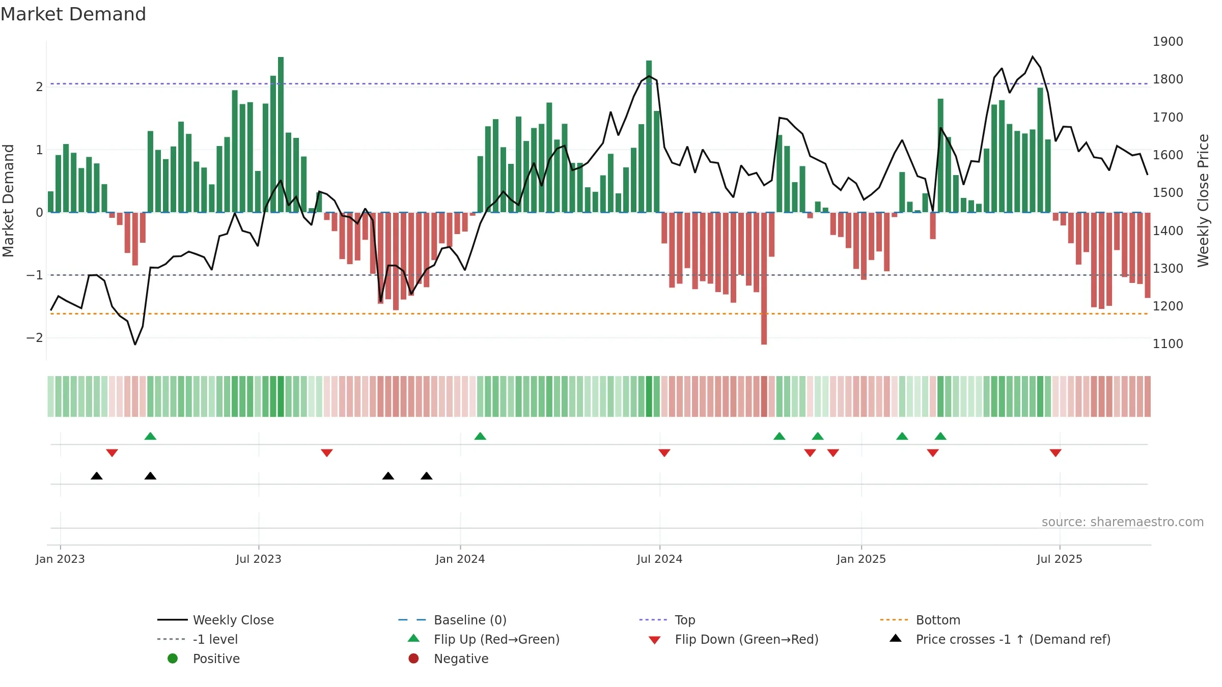Toggle the Bottom legend entry
1222x687 pixels.
pos(920,620)
